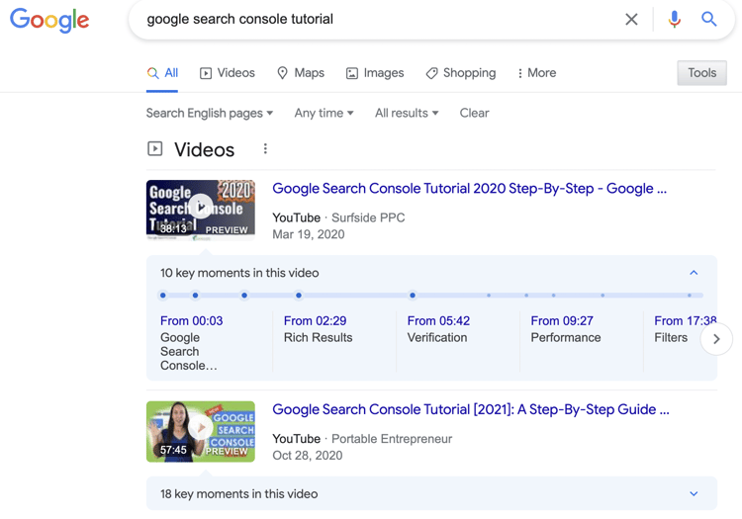Viewport: 742px width, 519px height.
Task: Click the 'Mar 19, 2020' date text
Action: tap(309, 234)
